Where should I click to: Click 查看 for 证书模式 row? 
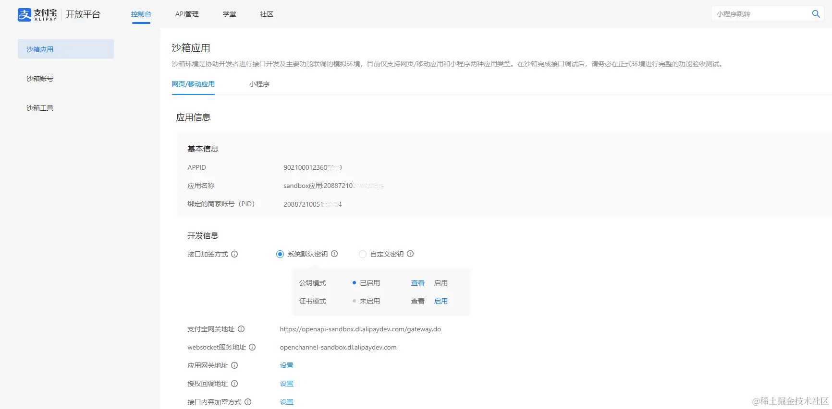click(x=418, y=301)
